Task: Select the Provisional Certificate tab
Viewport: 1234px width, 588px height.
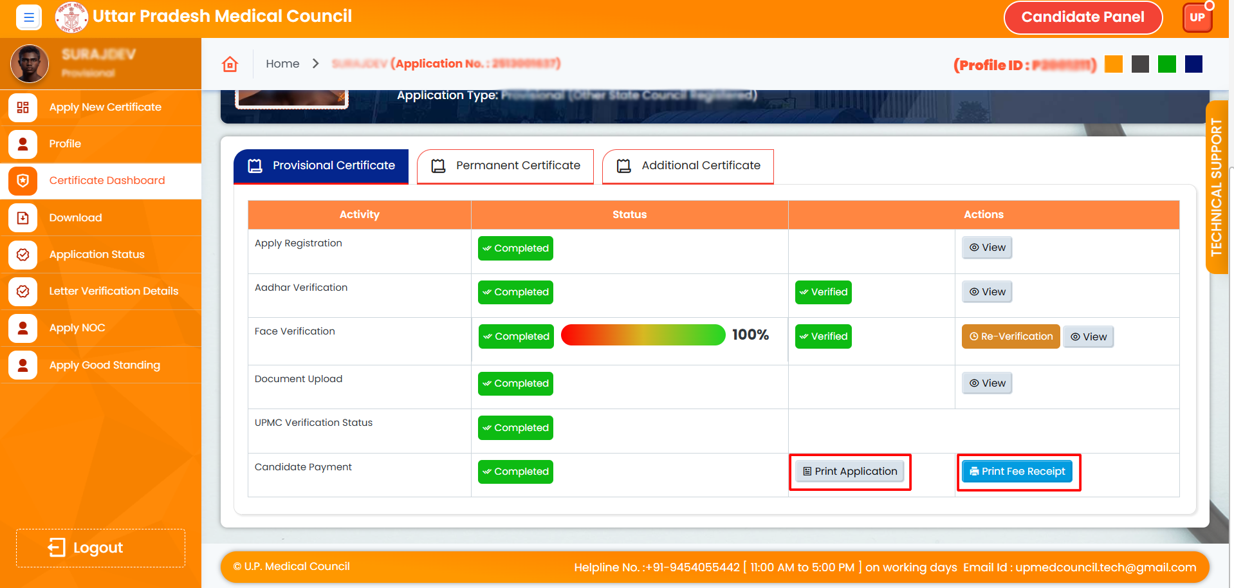Action: [321, 166]
